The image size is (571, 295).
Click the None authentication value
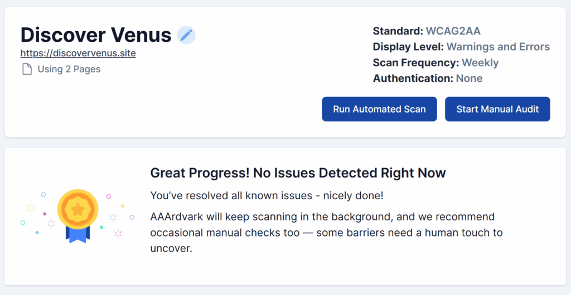coord(469,78)
